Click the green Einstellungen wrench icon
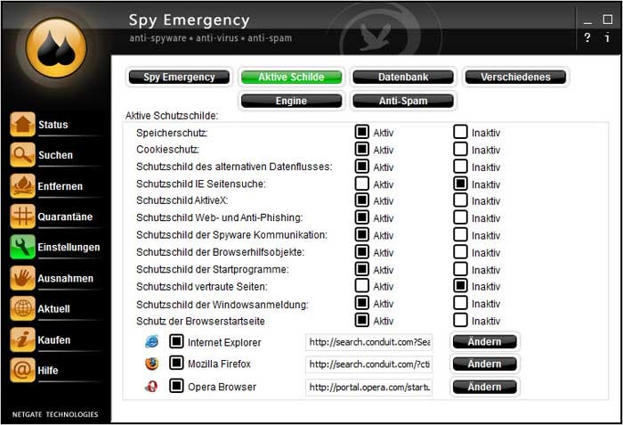623x425 pixels. pos(22,247)
